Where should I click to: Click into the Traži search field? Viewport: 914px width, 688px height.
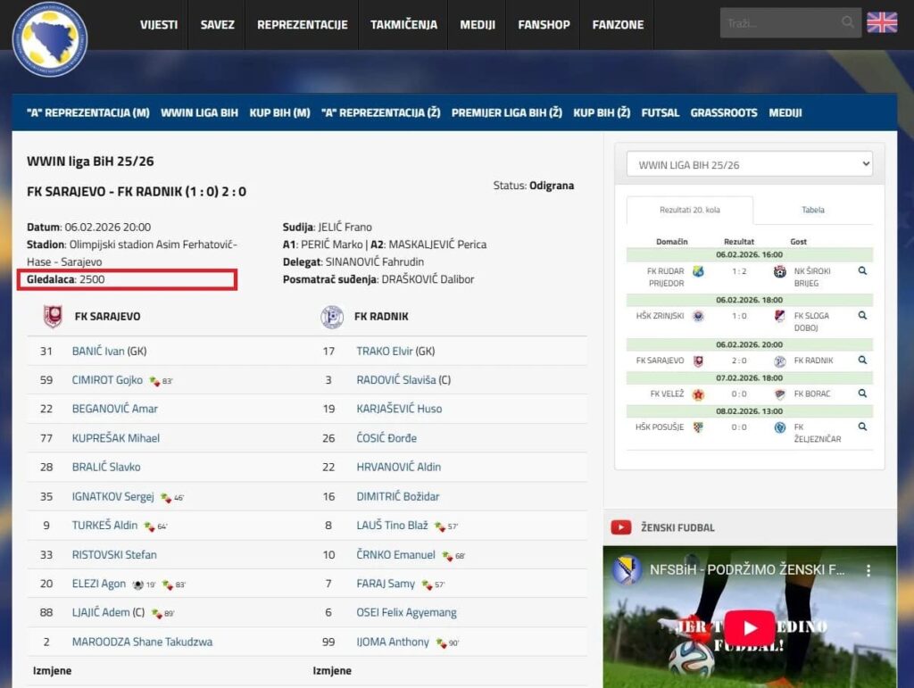pyautogui.click(x=778, y=22)
